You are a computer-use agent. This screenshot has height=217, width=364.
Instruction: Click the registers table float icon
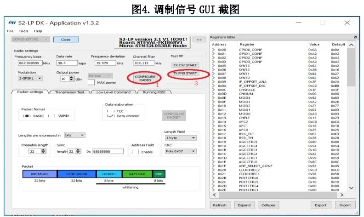point(355,37)
